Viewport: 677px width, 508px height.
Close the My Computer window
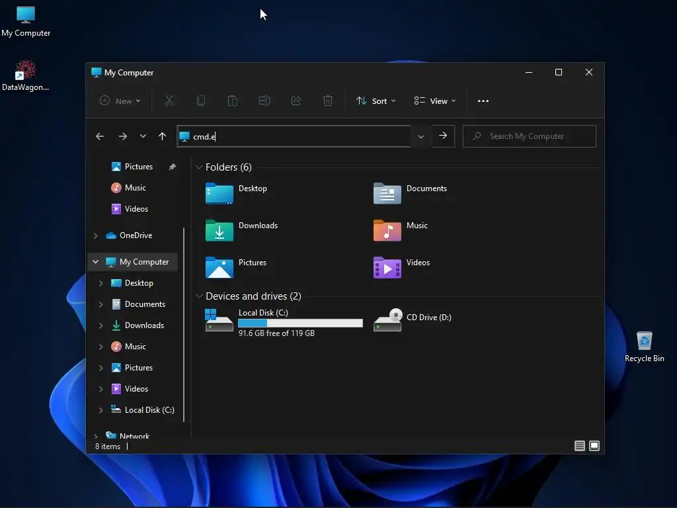pos(589,72)
